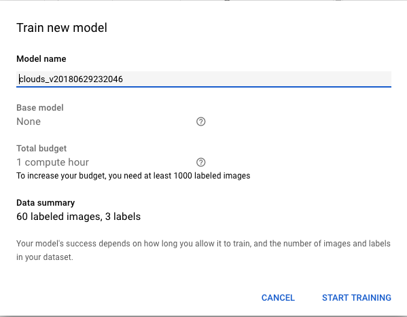Click the model's success description paragraph
The width and height of the screenshot is (407, 317).
204,250
